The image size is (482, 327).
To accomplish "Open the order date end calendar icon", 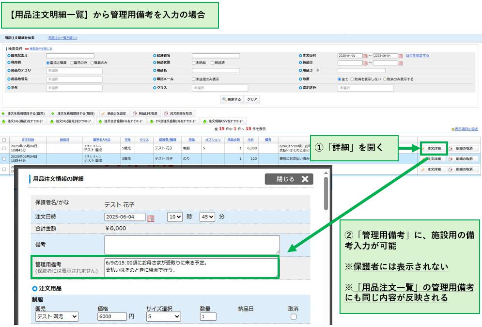I will [x=400, y=56].
